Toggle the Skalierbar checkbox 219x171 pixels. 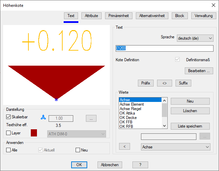(x=9, y=117)
